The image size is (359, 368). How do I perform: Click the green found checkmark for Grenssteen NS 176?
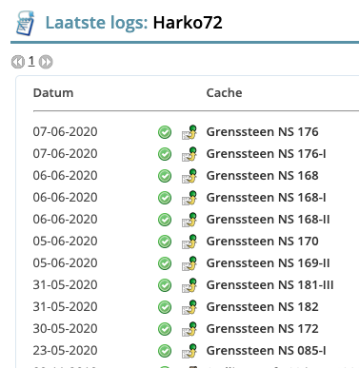(x=165, y=132)
